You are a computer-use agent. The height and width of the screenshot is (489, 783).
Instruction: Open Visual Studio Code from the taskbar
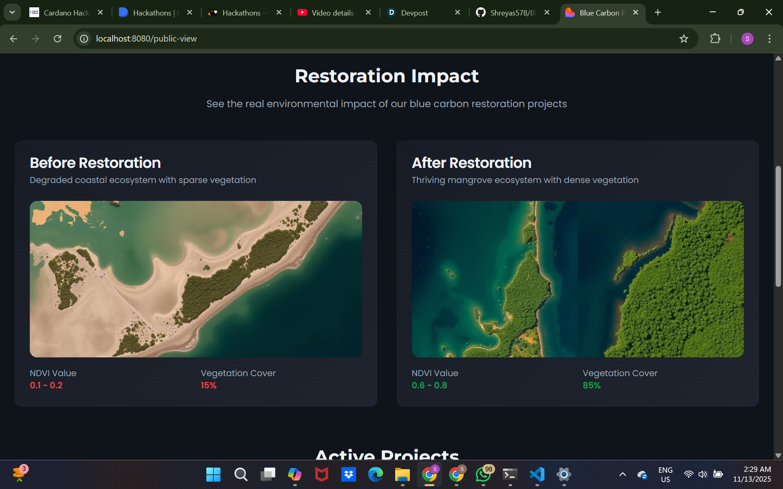537,474
